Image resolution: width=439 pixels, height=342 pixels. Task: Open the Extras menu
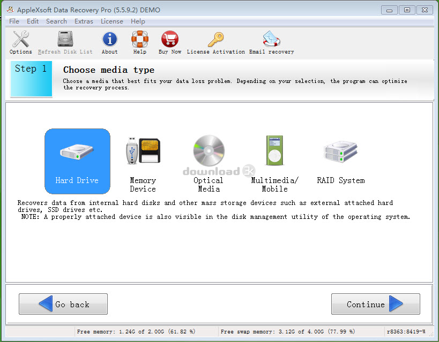[84, 21]
